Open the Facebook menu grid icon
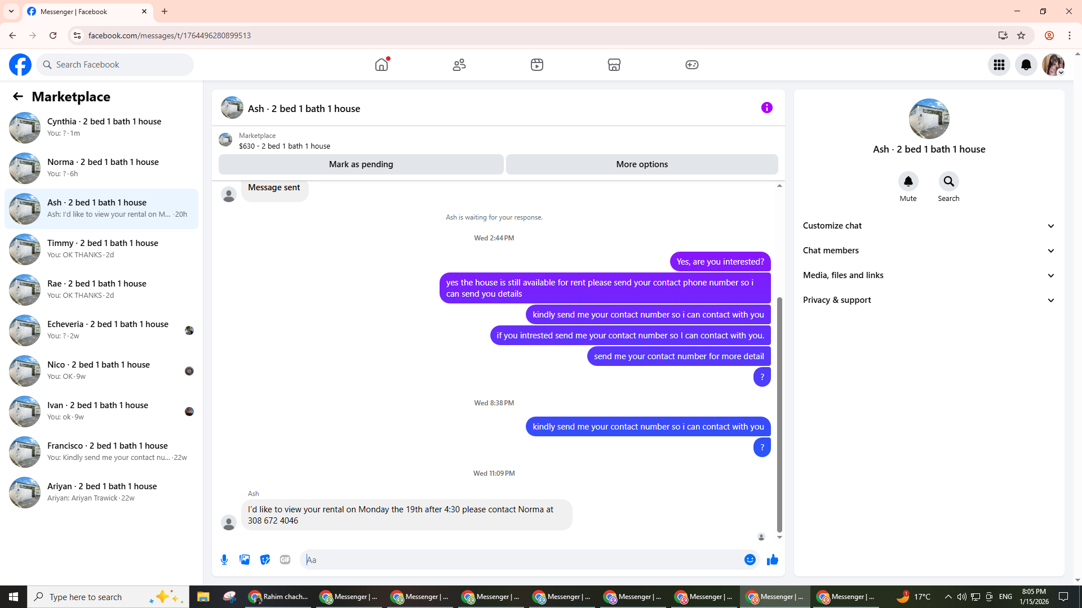 (x=999, y=65)
